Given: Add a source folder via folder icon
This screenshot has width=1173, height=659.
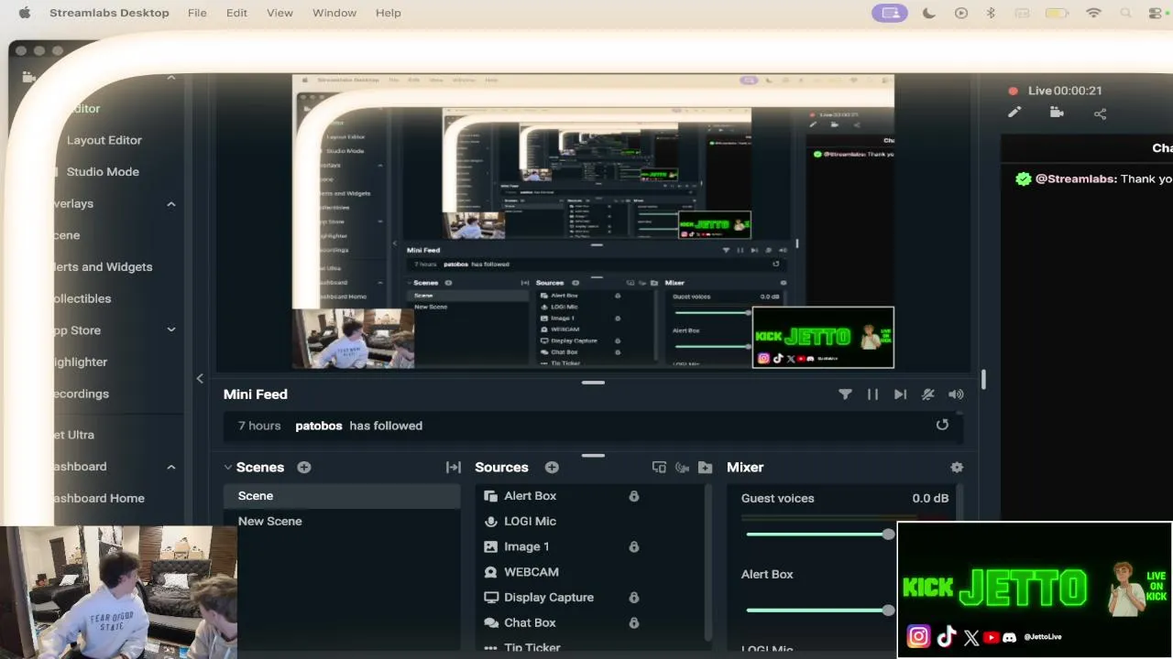Looking at the screenshot, I should click(x=705, y=467).
